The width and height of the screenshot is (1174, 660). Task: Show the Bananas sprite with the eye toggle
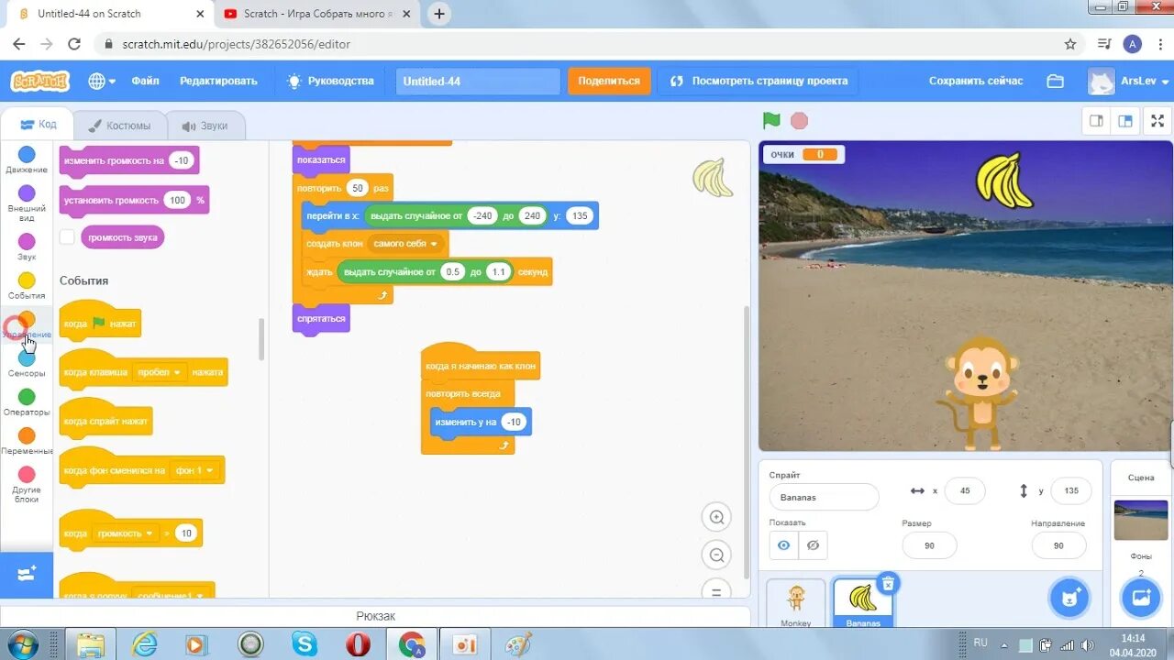[783, 545]
